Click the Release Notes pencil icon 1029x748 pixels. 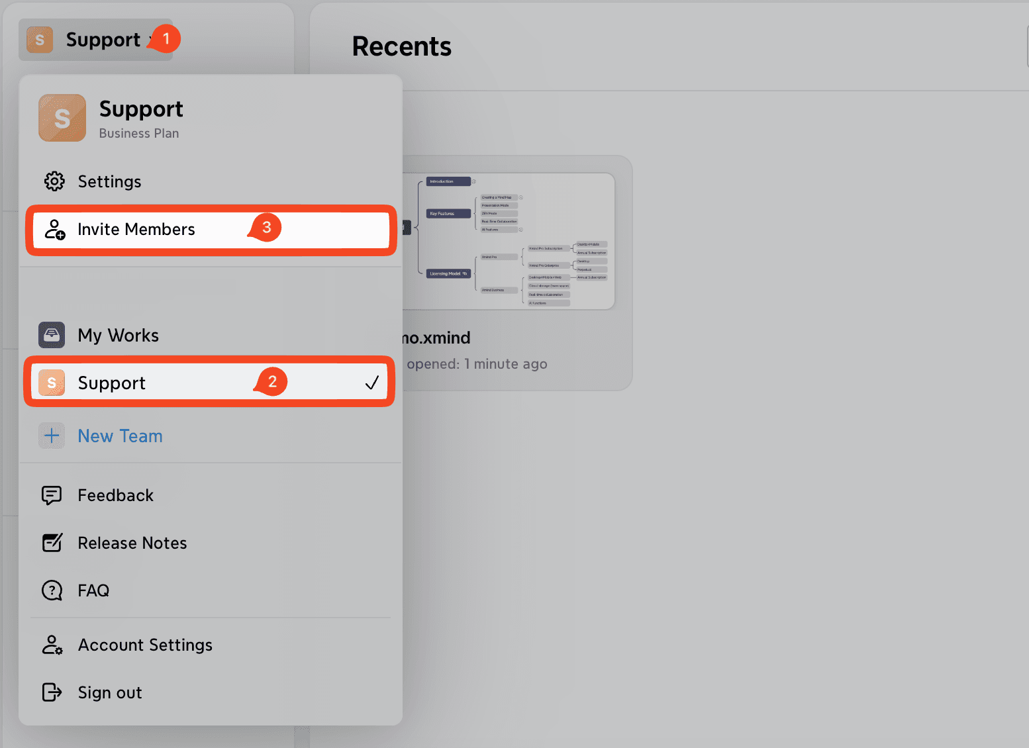(x=52, y=543)
